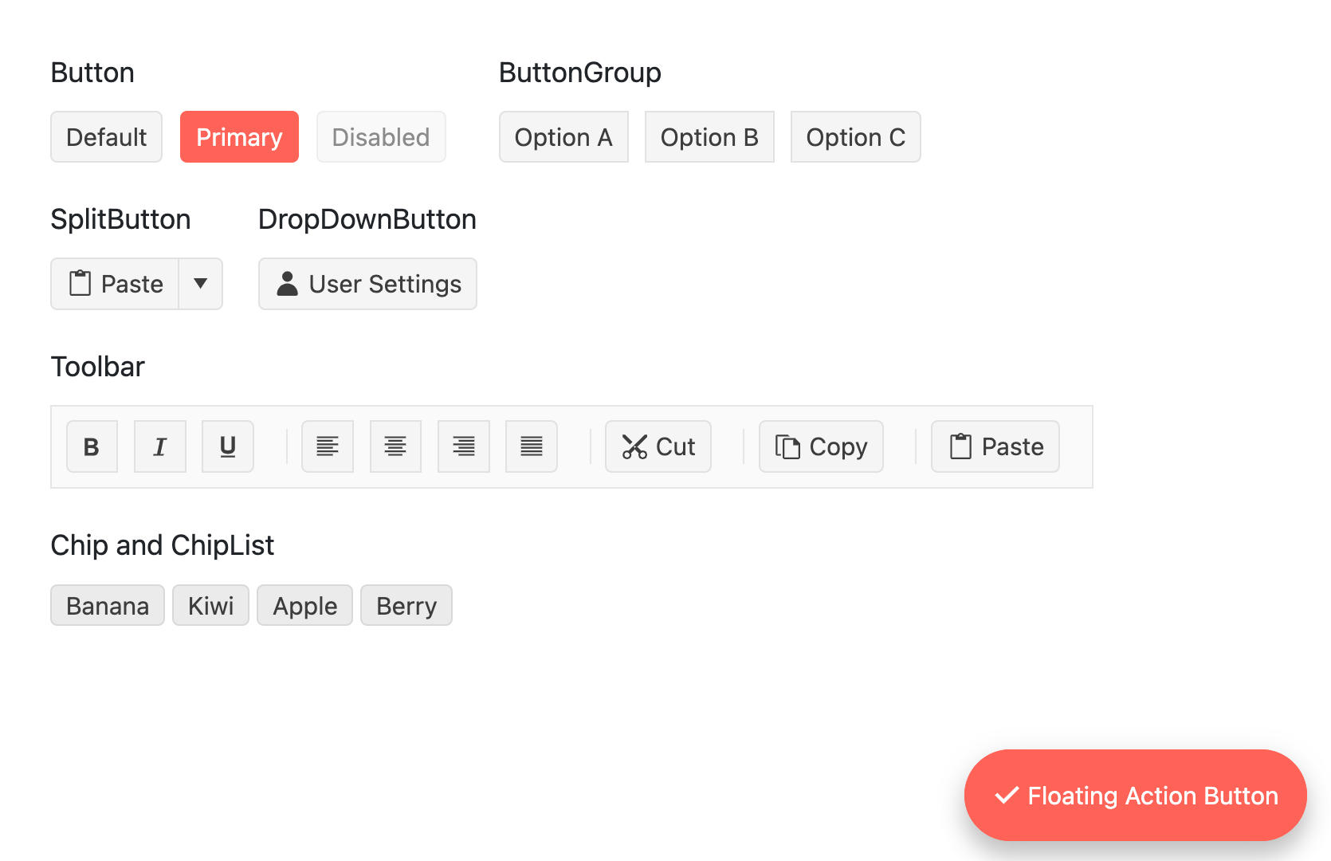
Task: Select the Kiwi chip
Action: [x=210, y=605]
